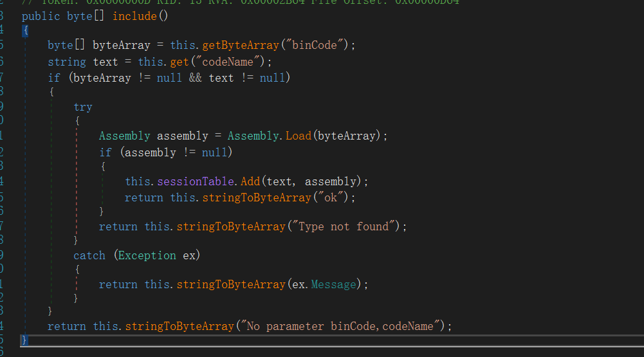Viewport: 644px width, 357px height.
Task: Click the Assembly type in local declaration
Action: pos(124,136)
